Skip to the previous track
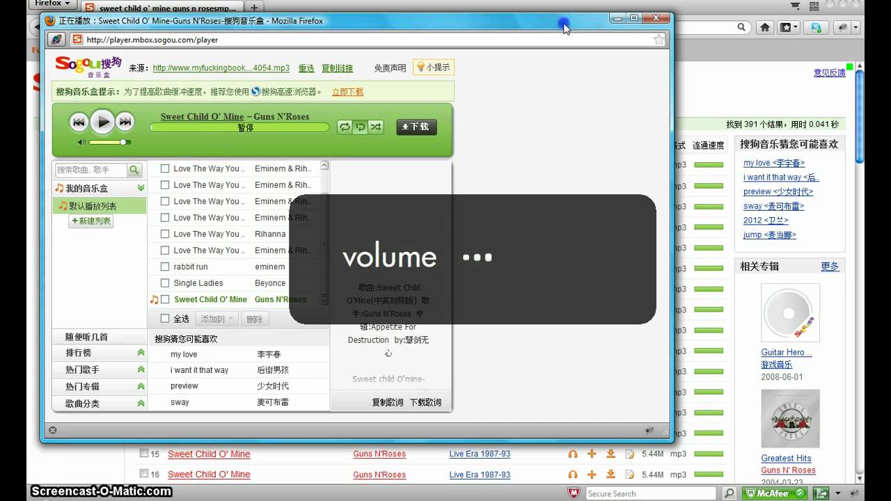This screenshot has height=501, width=891. (x=79, y=122)
